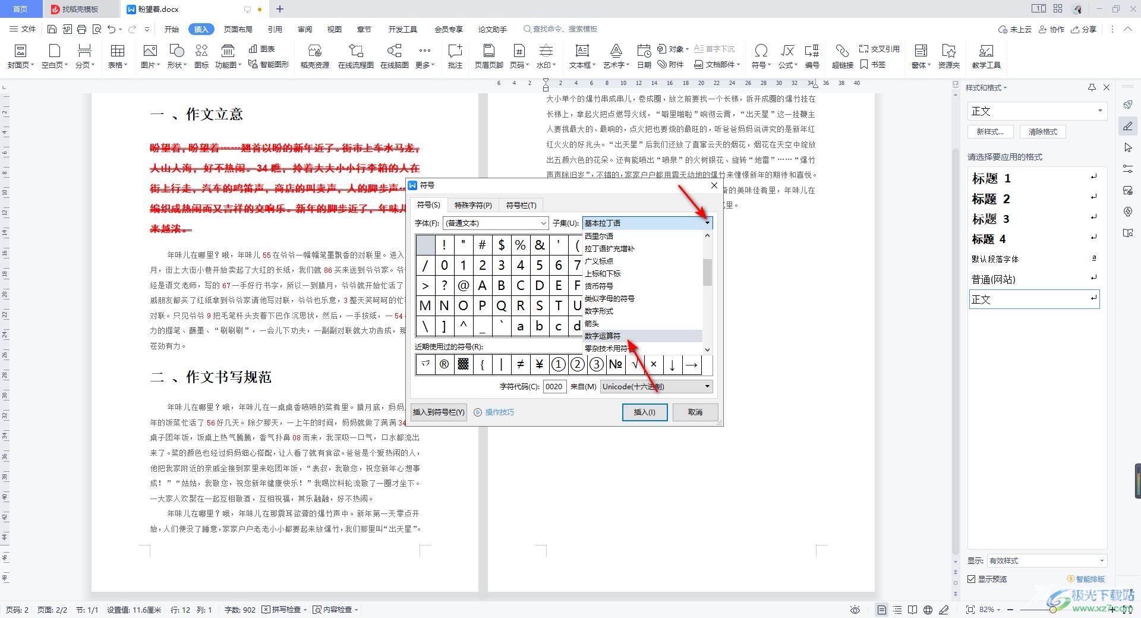The height and width of the screenshot is (618, 1141).
Task: Open 页眉页脚 header and footer
Action: coord(488,56)
